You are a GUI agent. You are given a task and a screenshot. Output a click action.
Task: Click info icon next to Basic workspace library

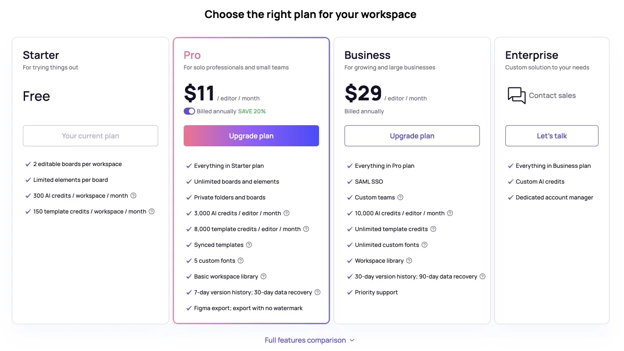(263, 276)
